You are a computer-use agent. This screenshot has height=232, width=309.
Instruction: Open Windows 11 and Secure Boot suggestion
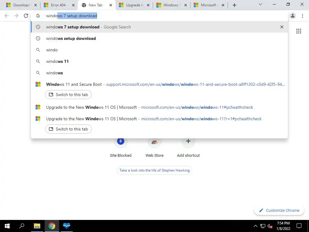click(x=159, y=85)
